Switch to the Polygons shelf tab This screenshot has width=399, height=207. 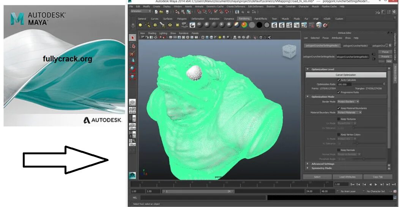click(x=182, y=19)
